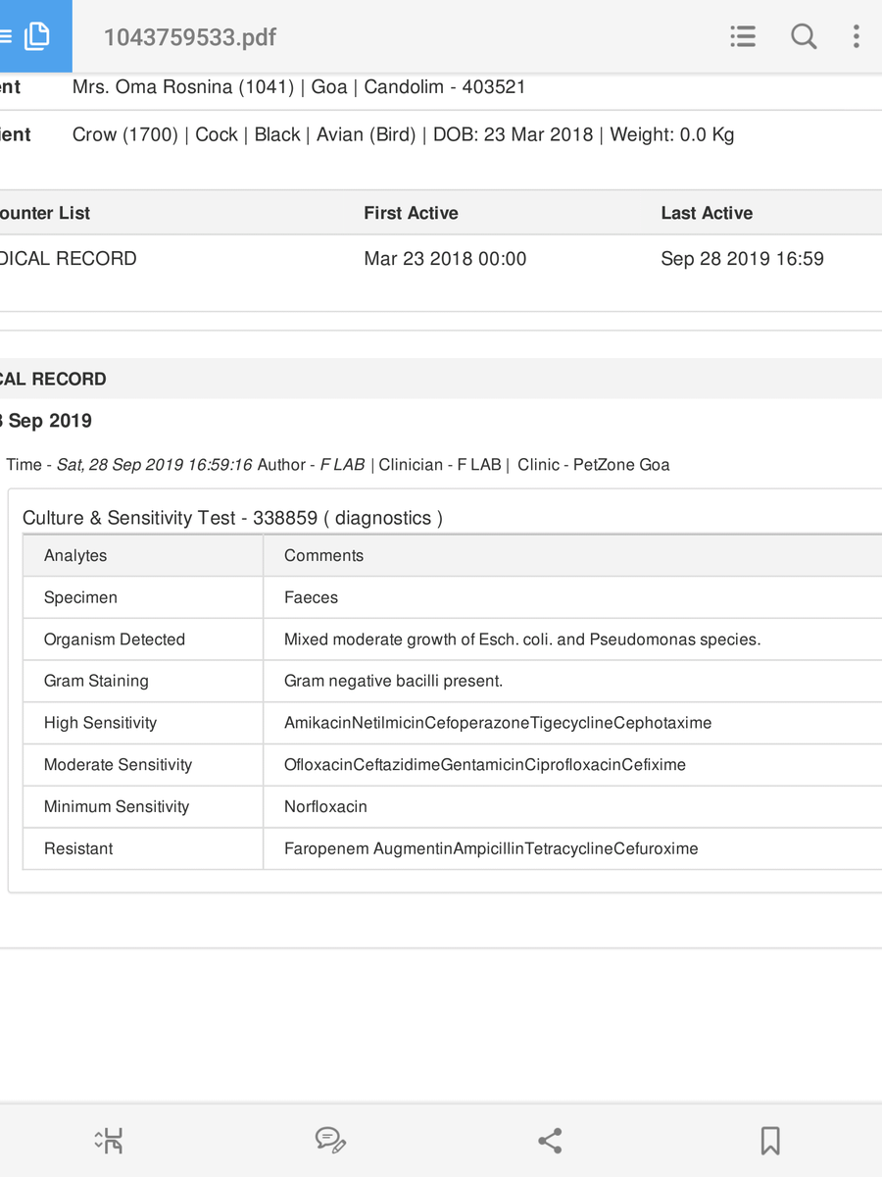This screenshot has width=882, height=1177.
Task: Tap the Moderate Sensitivity row label
Action: [118, 765]
